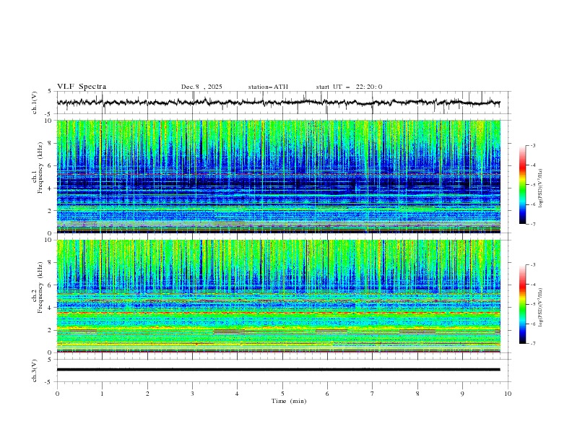Click the "ch.3(V)" axis label
This screenshot has width=572, height=442.
click(35, 370)
